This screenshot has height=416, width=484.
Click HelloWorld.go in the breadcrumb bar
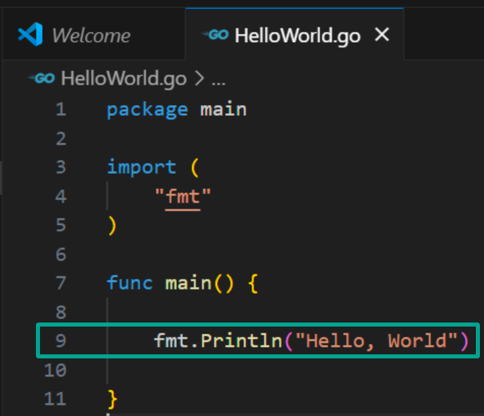(x=124, y=79)
